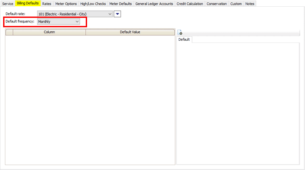
Task: Click the dotted toolbar strip above Default tab
Action: pos(241,33)
